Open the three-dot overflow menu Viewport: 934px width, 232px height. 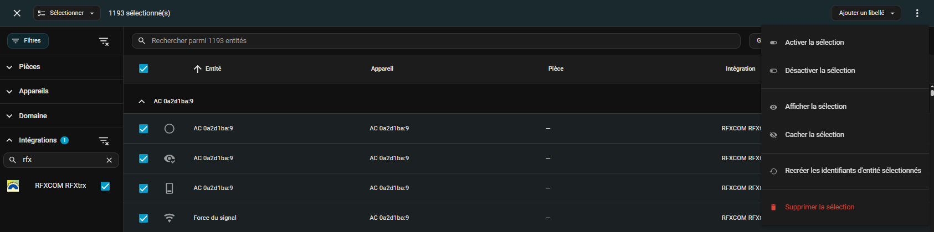pos(917,13)
